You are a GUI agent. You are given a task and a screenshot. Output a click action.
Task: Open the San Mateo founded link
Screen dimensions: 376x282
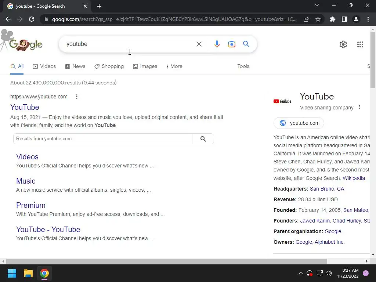356,210
